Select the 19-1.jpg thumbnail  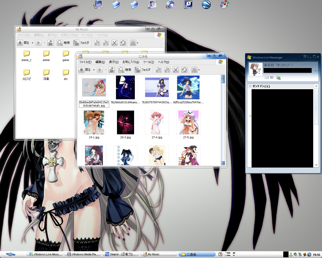pos(94,122)
